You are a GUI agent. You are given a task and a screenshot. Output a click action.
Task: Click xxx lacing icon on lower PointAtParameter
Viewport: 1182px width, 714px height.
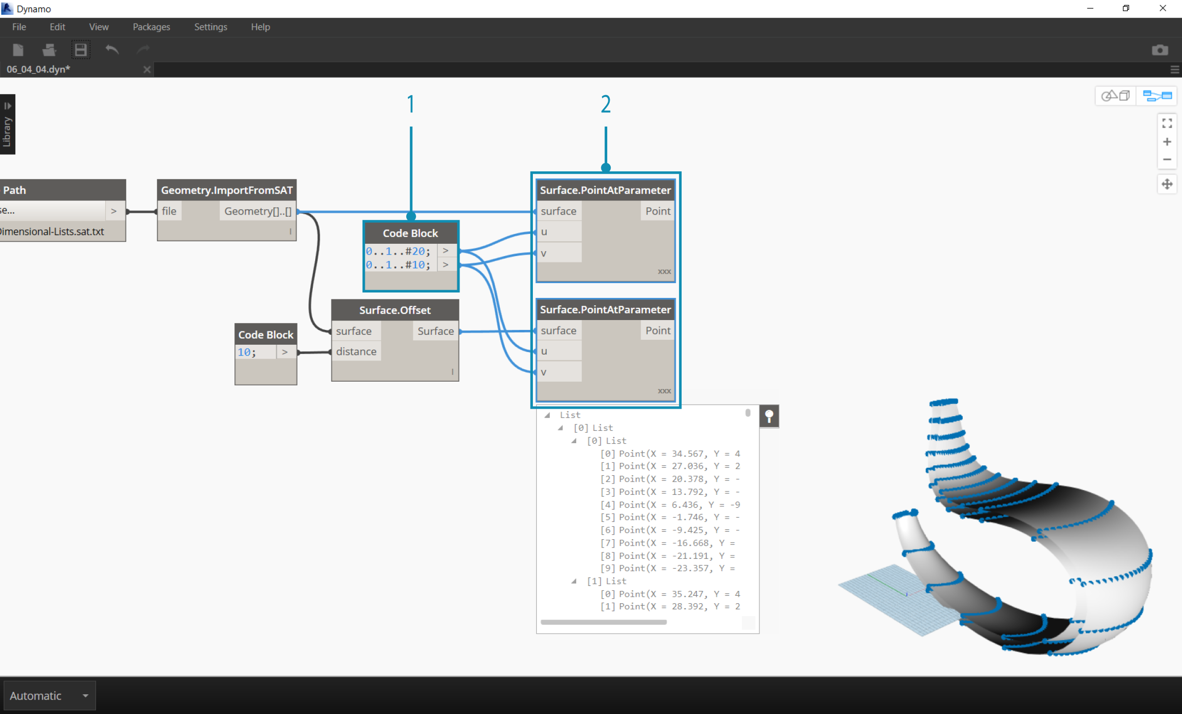pyautogui.click(x=664, y=390)
